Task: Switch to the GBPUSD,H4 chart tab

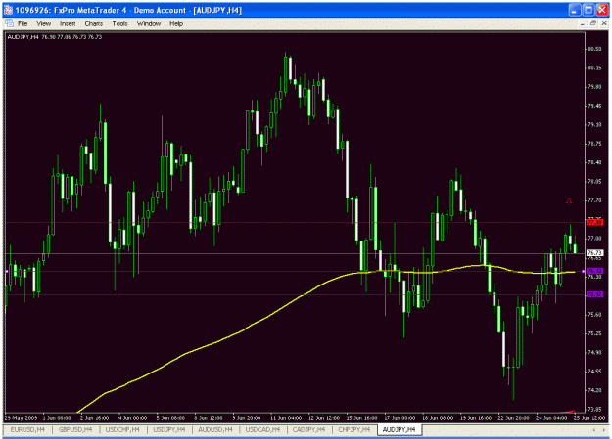Action: coord(75,429)
